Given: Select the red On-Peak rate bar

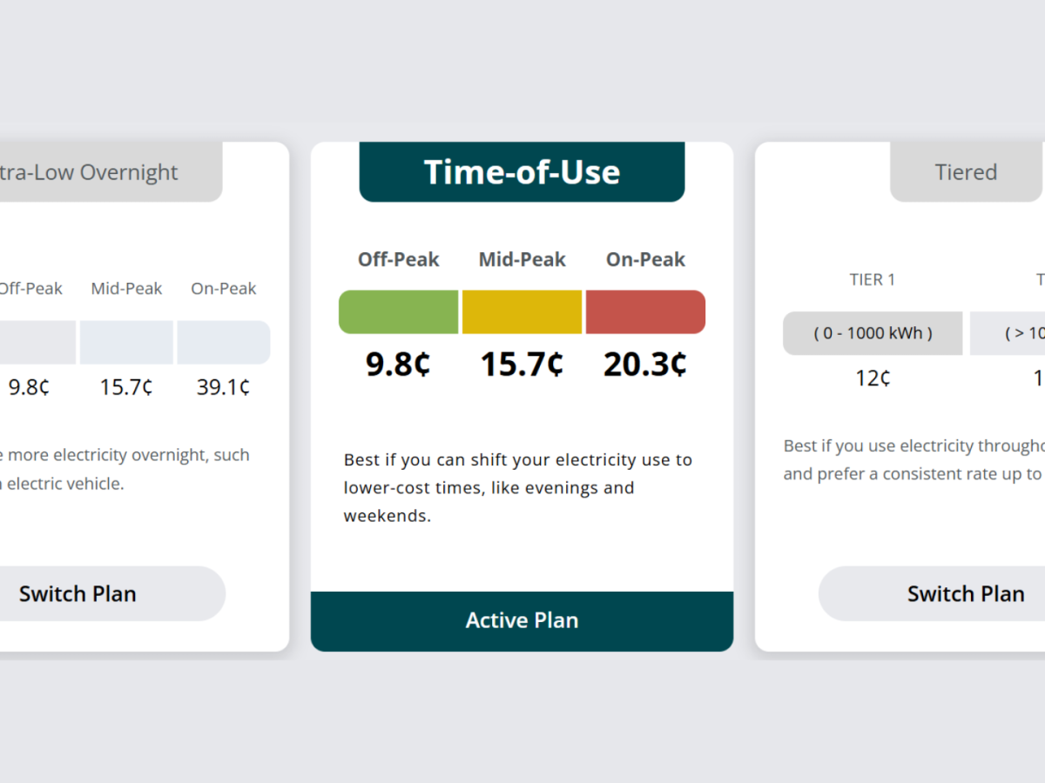Looking at the screenshot, I should point(645,311).
